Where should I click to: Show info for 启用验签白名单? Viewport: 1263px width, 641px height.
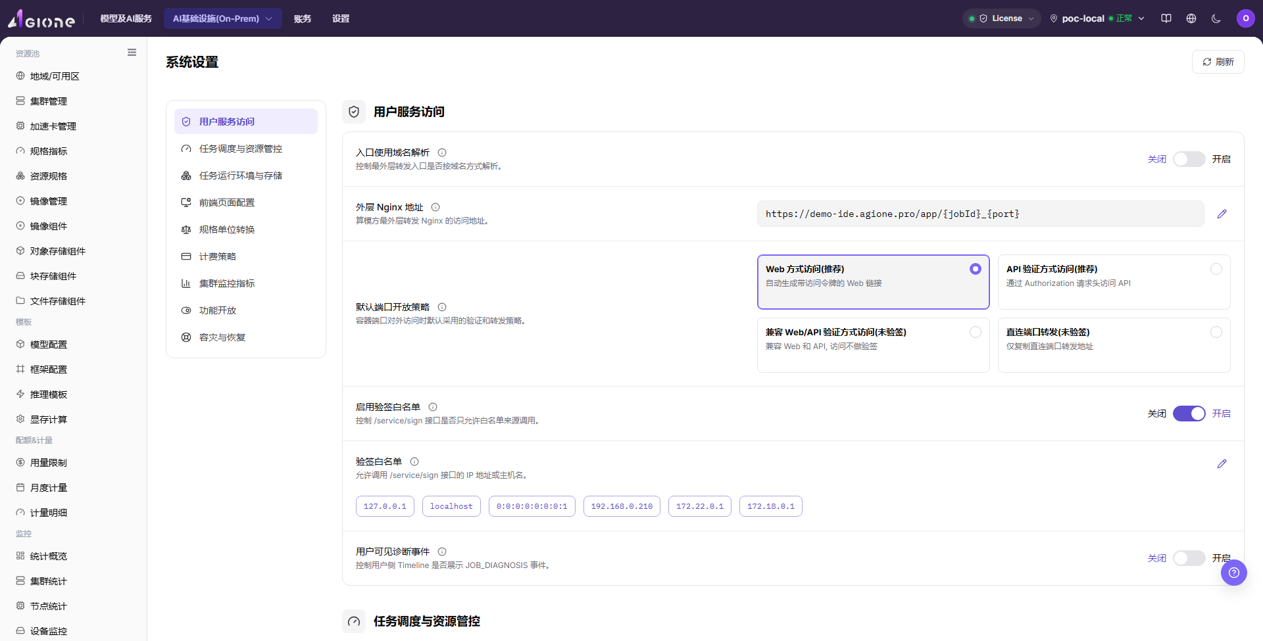pos(433,407)
